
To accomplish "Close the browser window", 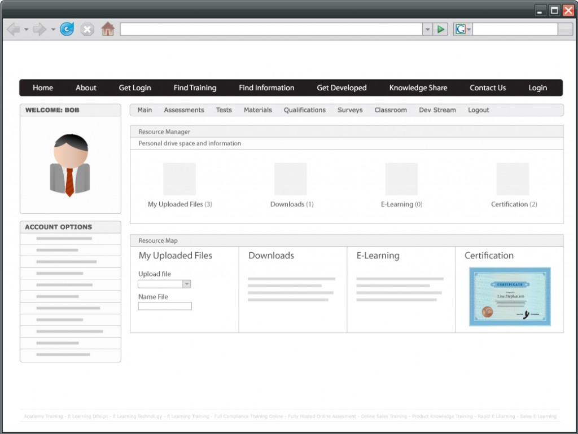I will click(x=568, y=10).
